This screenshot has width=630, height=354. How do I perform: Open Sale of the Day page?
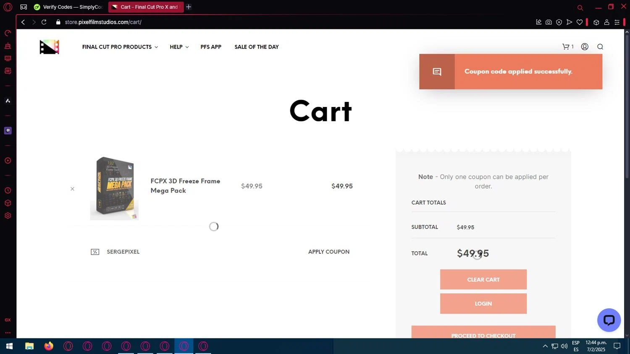pyautogui.click(x=257, y=47)
